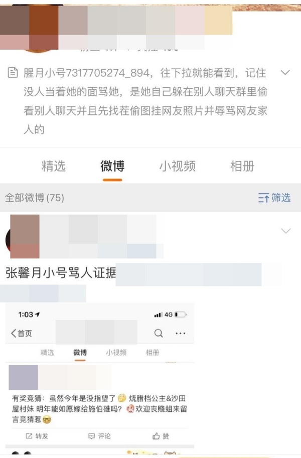Open the three-dot more menu

180,333
